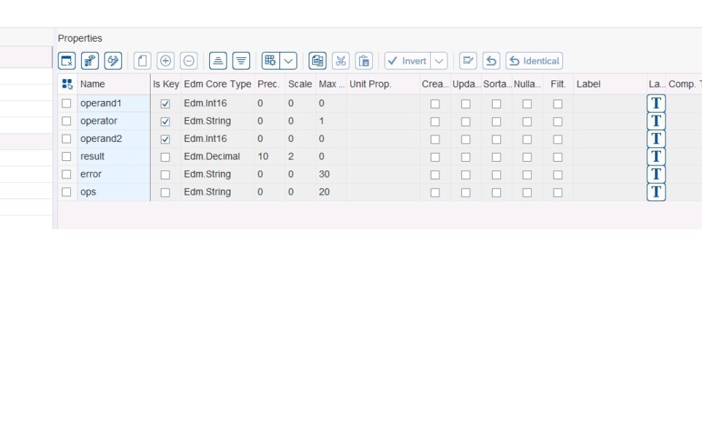Click the operand2 name cell
The height and width of the screenshot is (442, 702).
pyautogui.click(x=114, y=139)
